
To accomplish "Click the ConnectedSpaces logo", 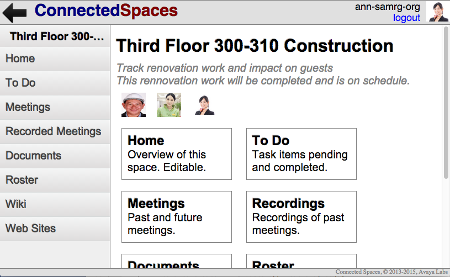I will [x=106, y=10].
